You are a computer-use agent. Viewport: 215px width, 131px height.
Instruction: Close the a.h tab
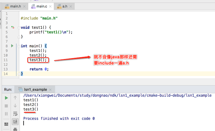click(x=71, y=6)
